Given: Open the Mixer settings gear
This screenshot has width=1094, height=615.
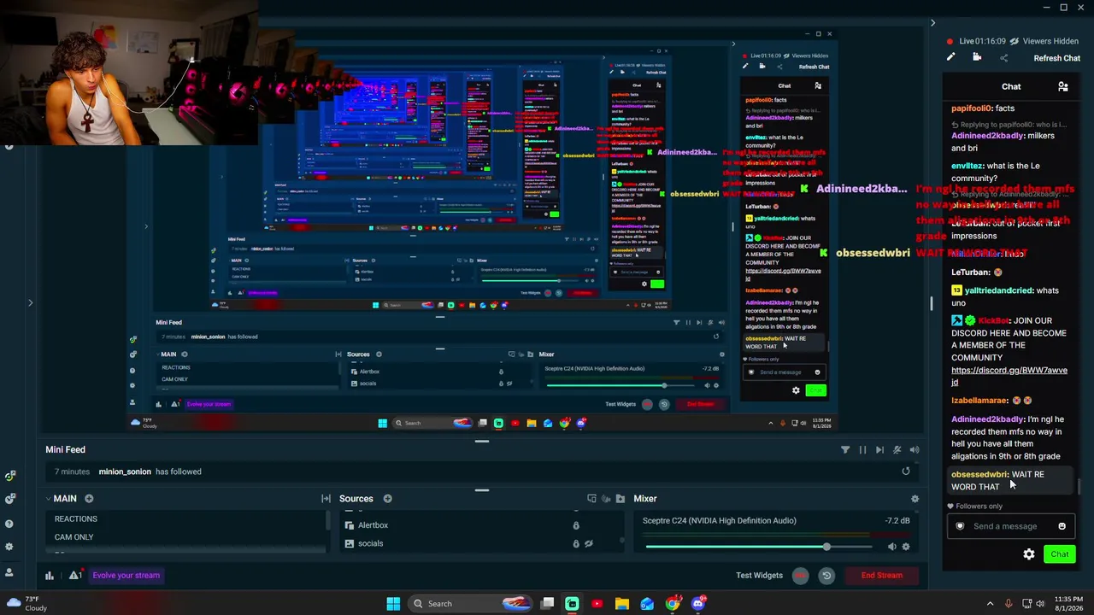Looking at the screenshot, I should coord(915,499).
